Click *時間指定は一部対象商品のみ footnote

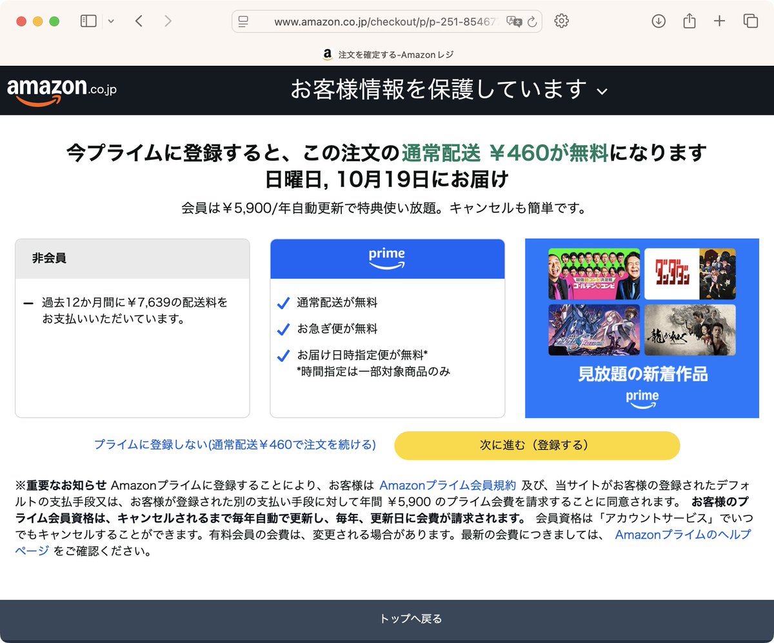tap(373, 371)
